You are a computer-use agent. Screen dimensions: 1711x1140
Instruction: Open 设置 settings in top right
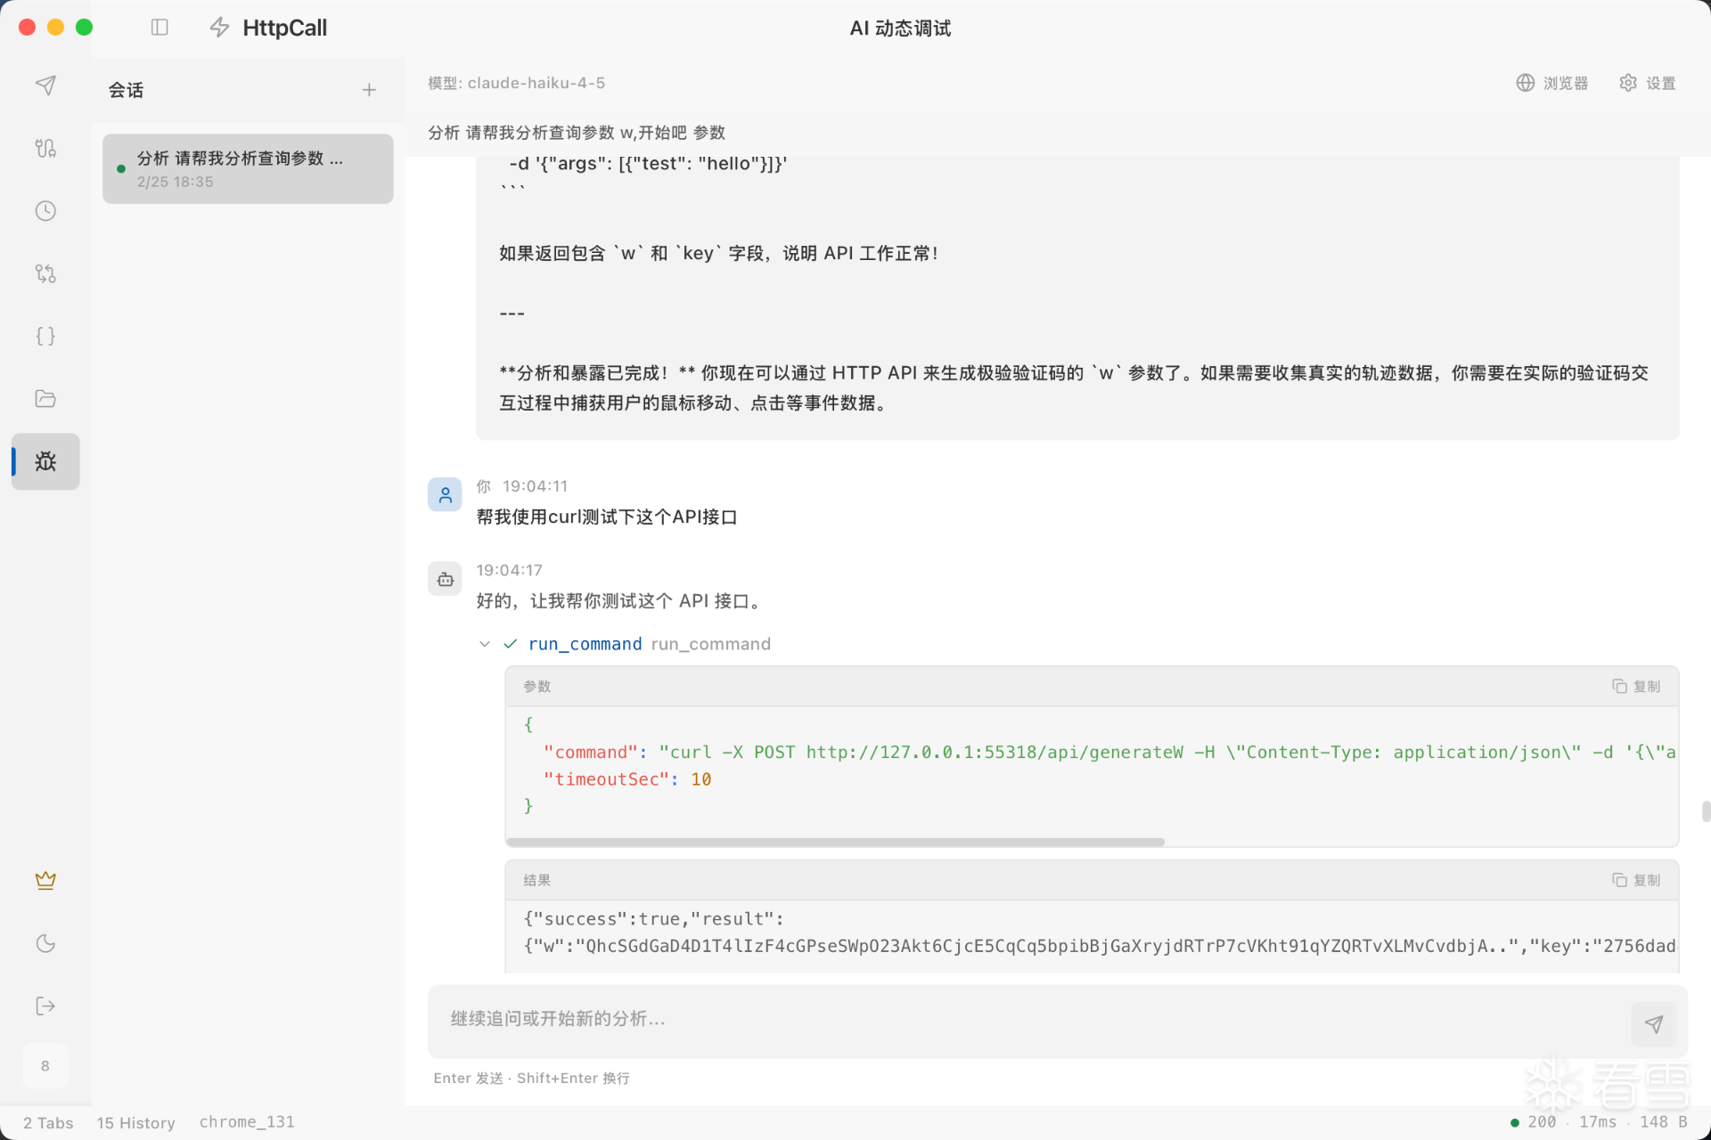(1648, 82)
